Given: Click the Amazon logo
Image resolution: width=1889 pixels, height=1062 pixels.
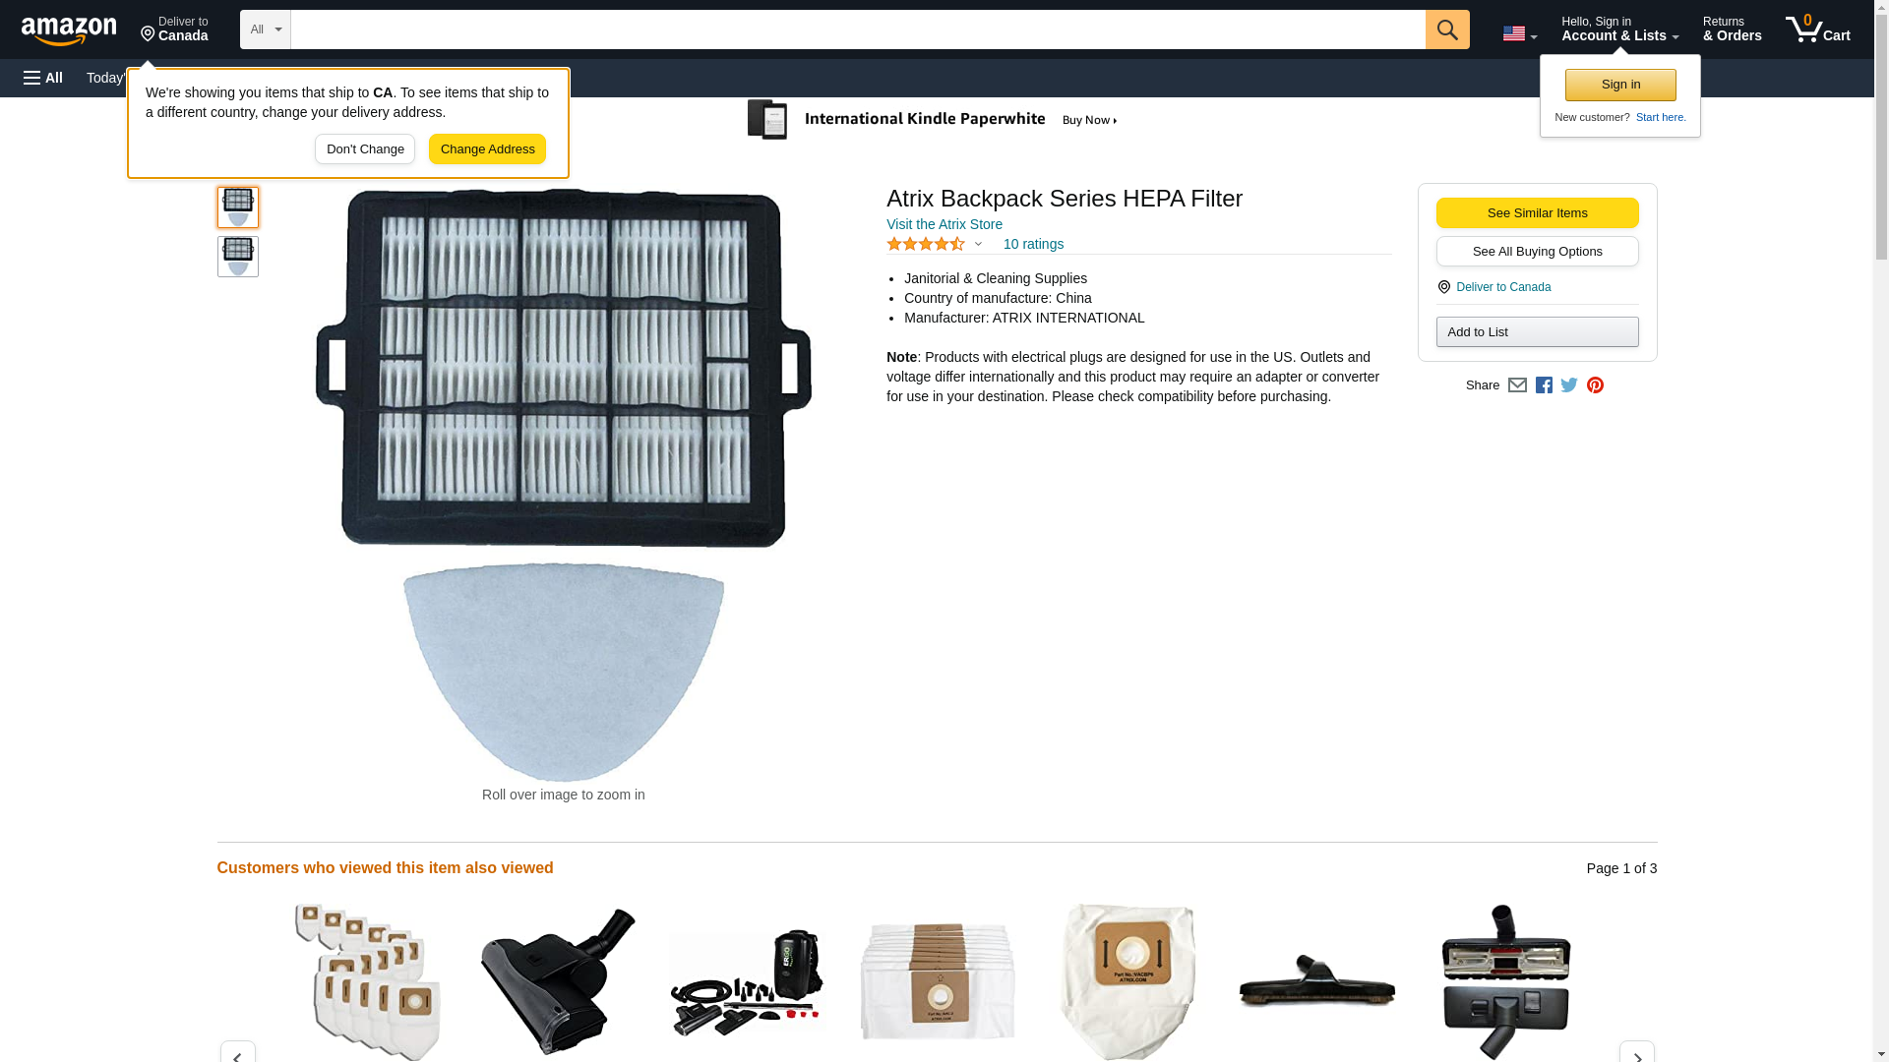Looking at the screenshot, I should [x=69, y=30].
